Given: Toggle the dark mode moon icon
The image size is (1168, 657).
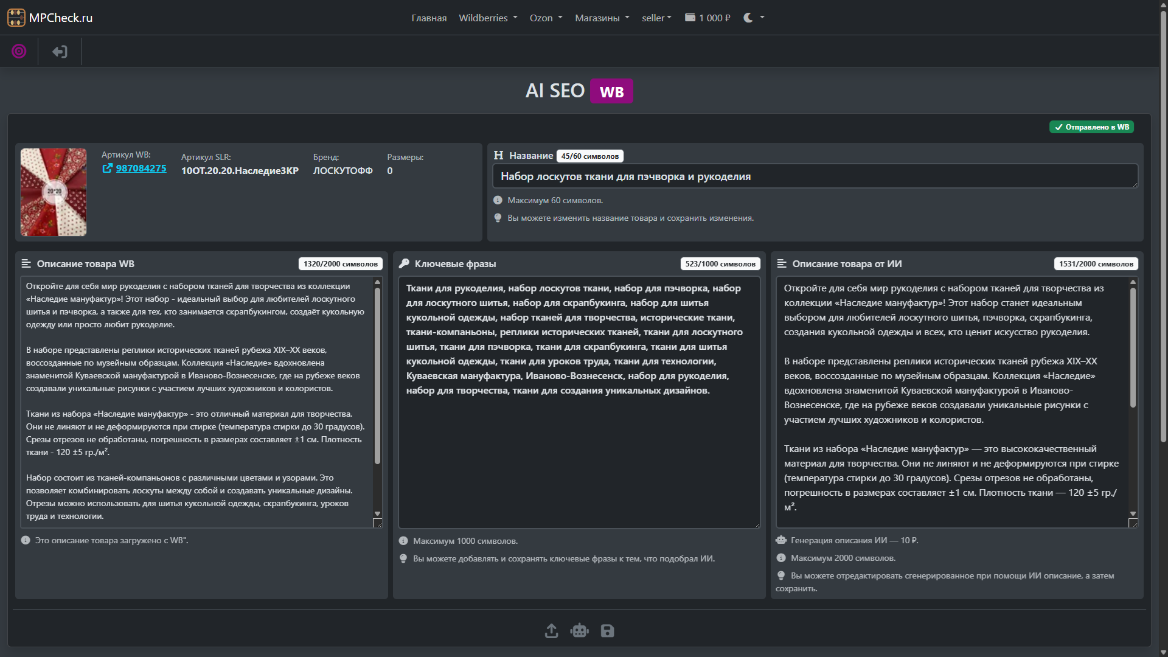Looking at the screenshot, I should pos(748,18).
